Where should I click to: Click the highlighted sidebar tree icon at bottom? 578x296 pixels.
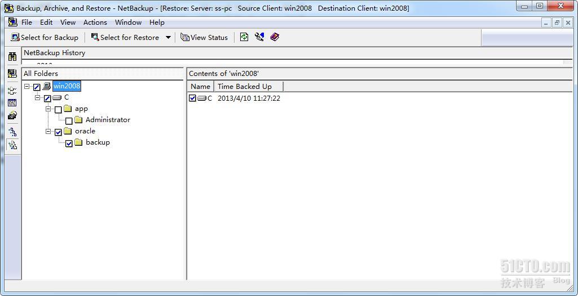coord(12,145)
